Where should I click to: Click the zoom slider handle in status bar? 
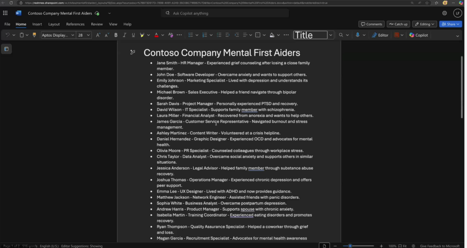point(350,246)
